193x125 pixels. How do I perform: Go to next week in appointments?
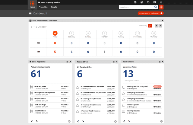coord(160,26)
